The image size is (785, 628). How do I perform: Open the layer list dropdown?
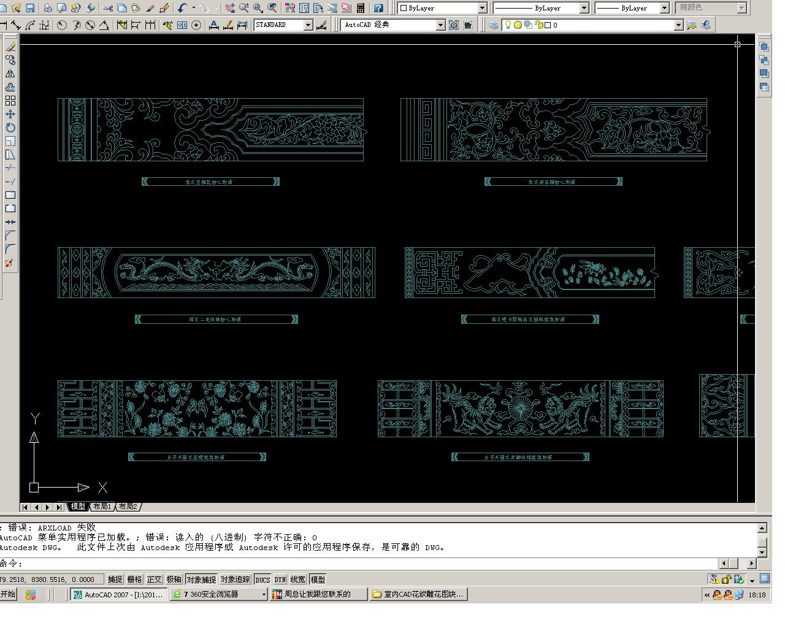click(678, 25)
